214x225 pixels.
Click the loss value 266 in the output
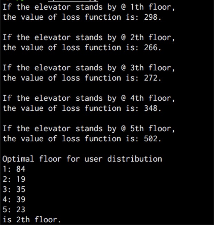click(151, 48)
